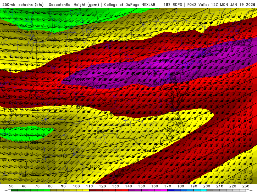Click the darkest blue swatch just after 170

[x=171, y=190]
